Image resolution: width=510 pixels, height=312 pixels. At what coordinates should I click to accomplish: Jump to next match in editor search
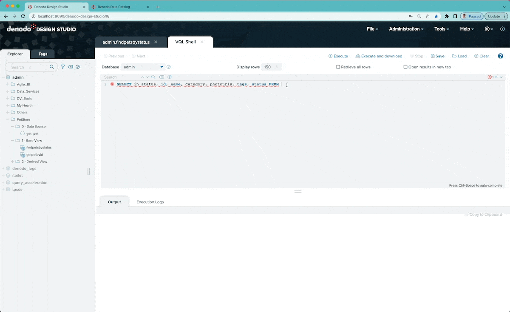click(x=147, y=77)
